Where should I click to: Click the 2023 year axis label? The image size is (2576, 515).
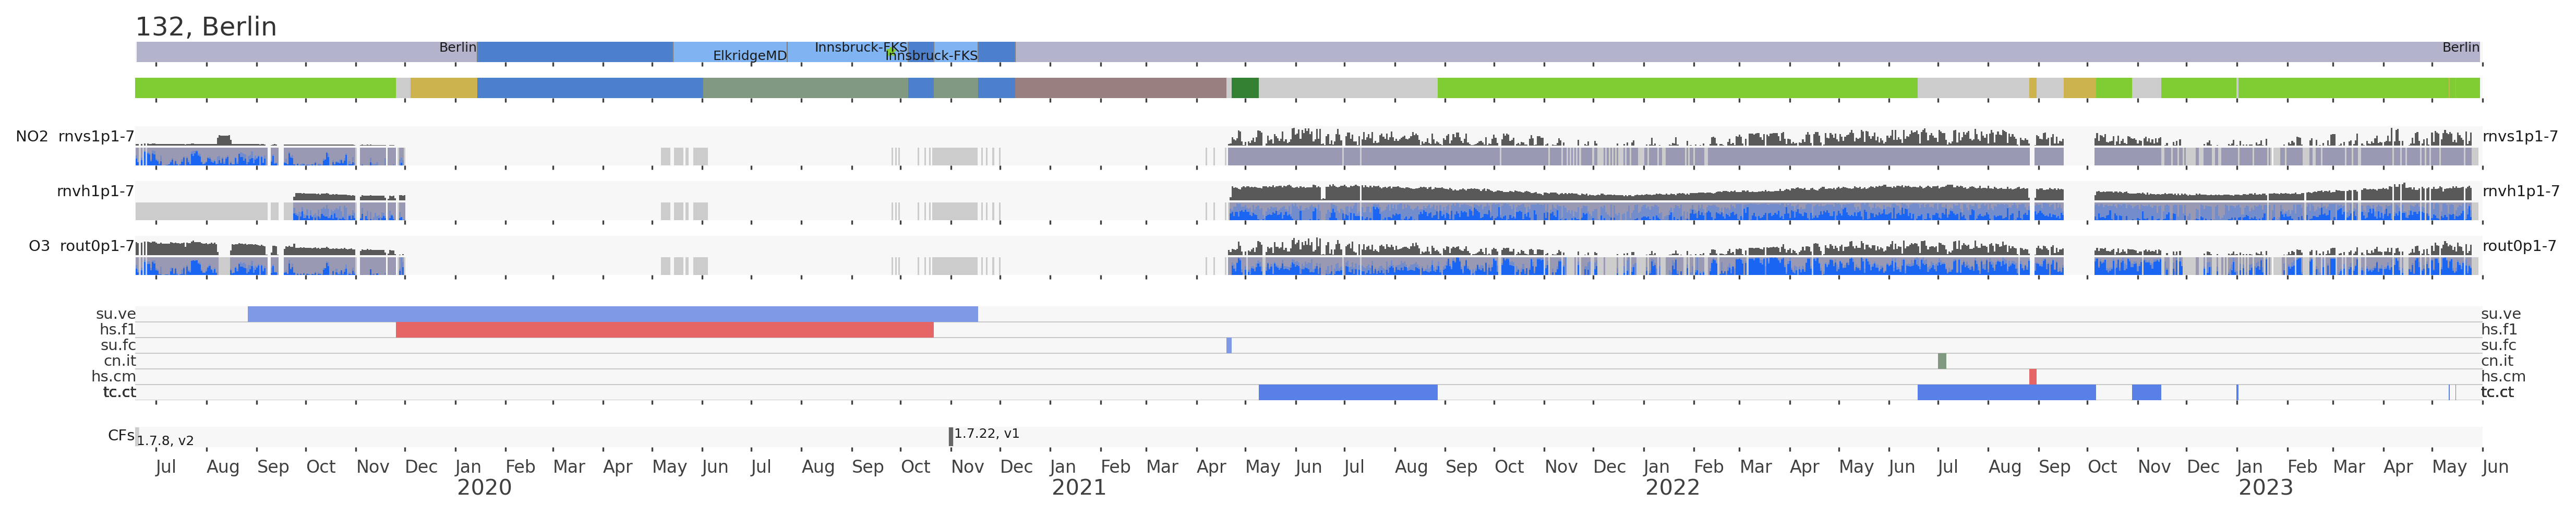click(2265, 488)
